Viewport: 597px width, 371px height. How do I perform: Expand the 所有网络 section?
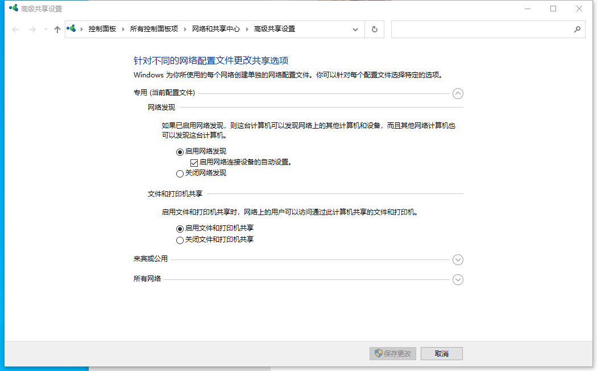pyautogui.click(x=458, y=279)
